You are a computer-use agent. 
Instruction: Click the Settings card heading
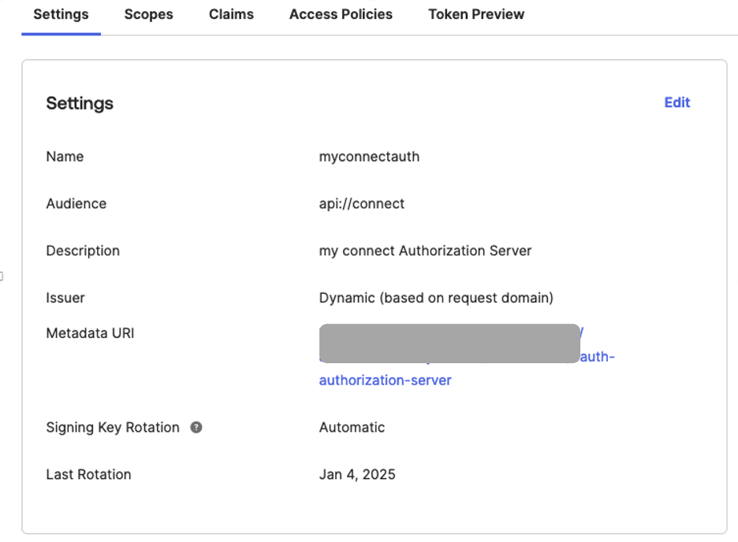[79, 103]
